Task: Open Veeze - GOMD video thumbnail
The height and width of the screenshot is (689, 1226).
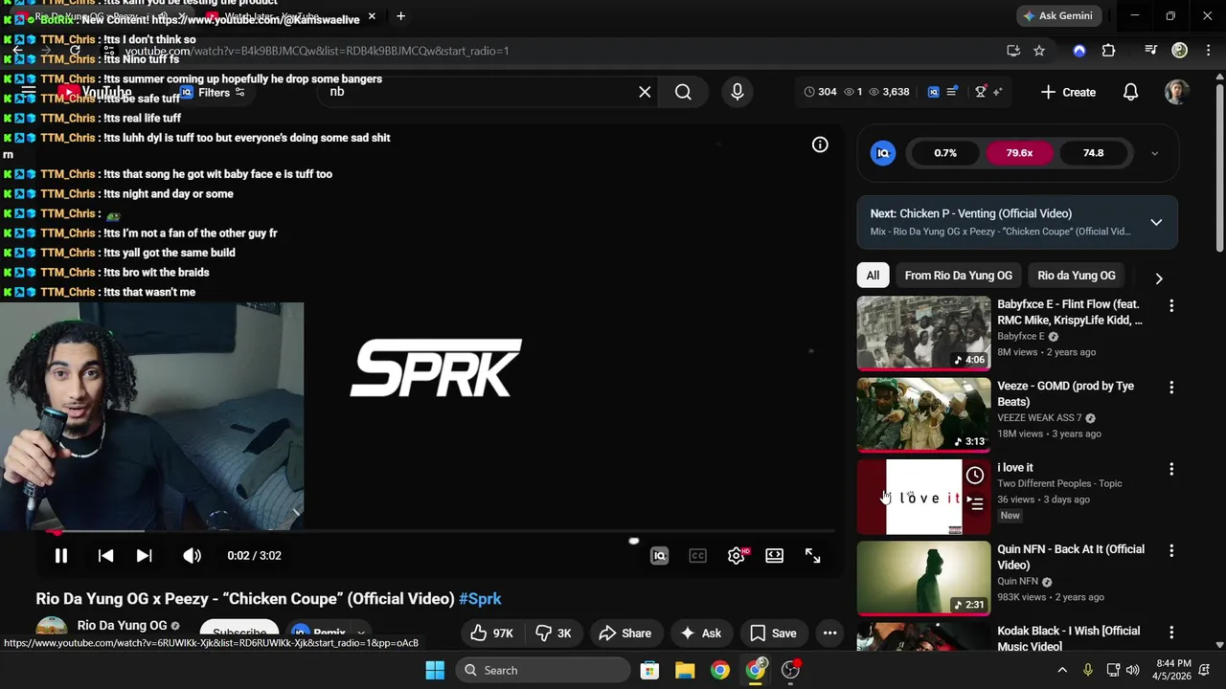Action: click(923, 414)
